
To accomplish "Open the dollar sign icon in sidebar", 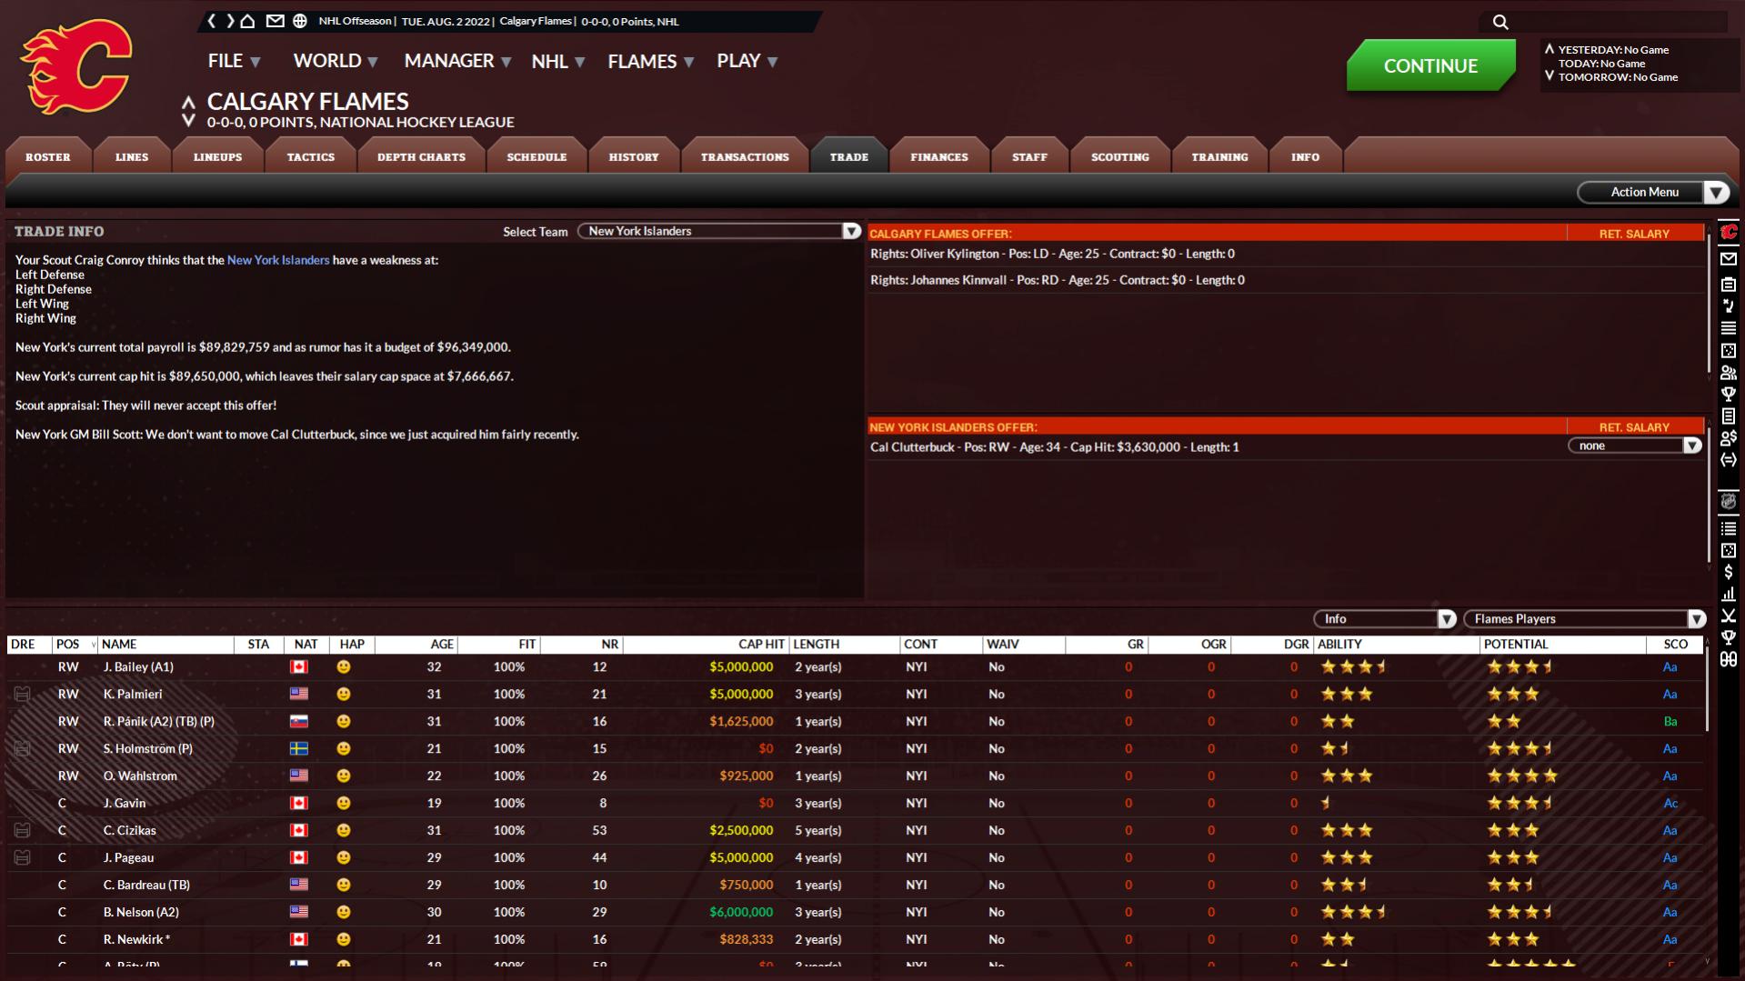I will (x=1728, y=572).
